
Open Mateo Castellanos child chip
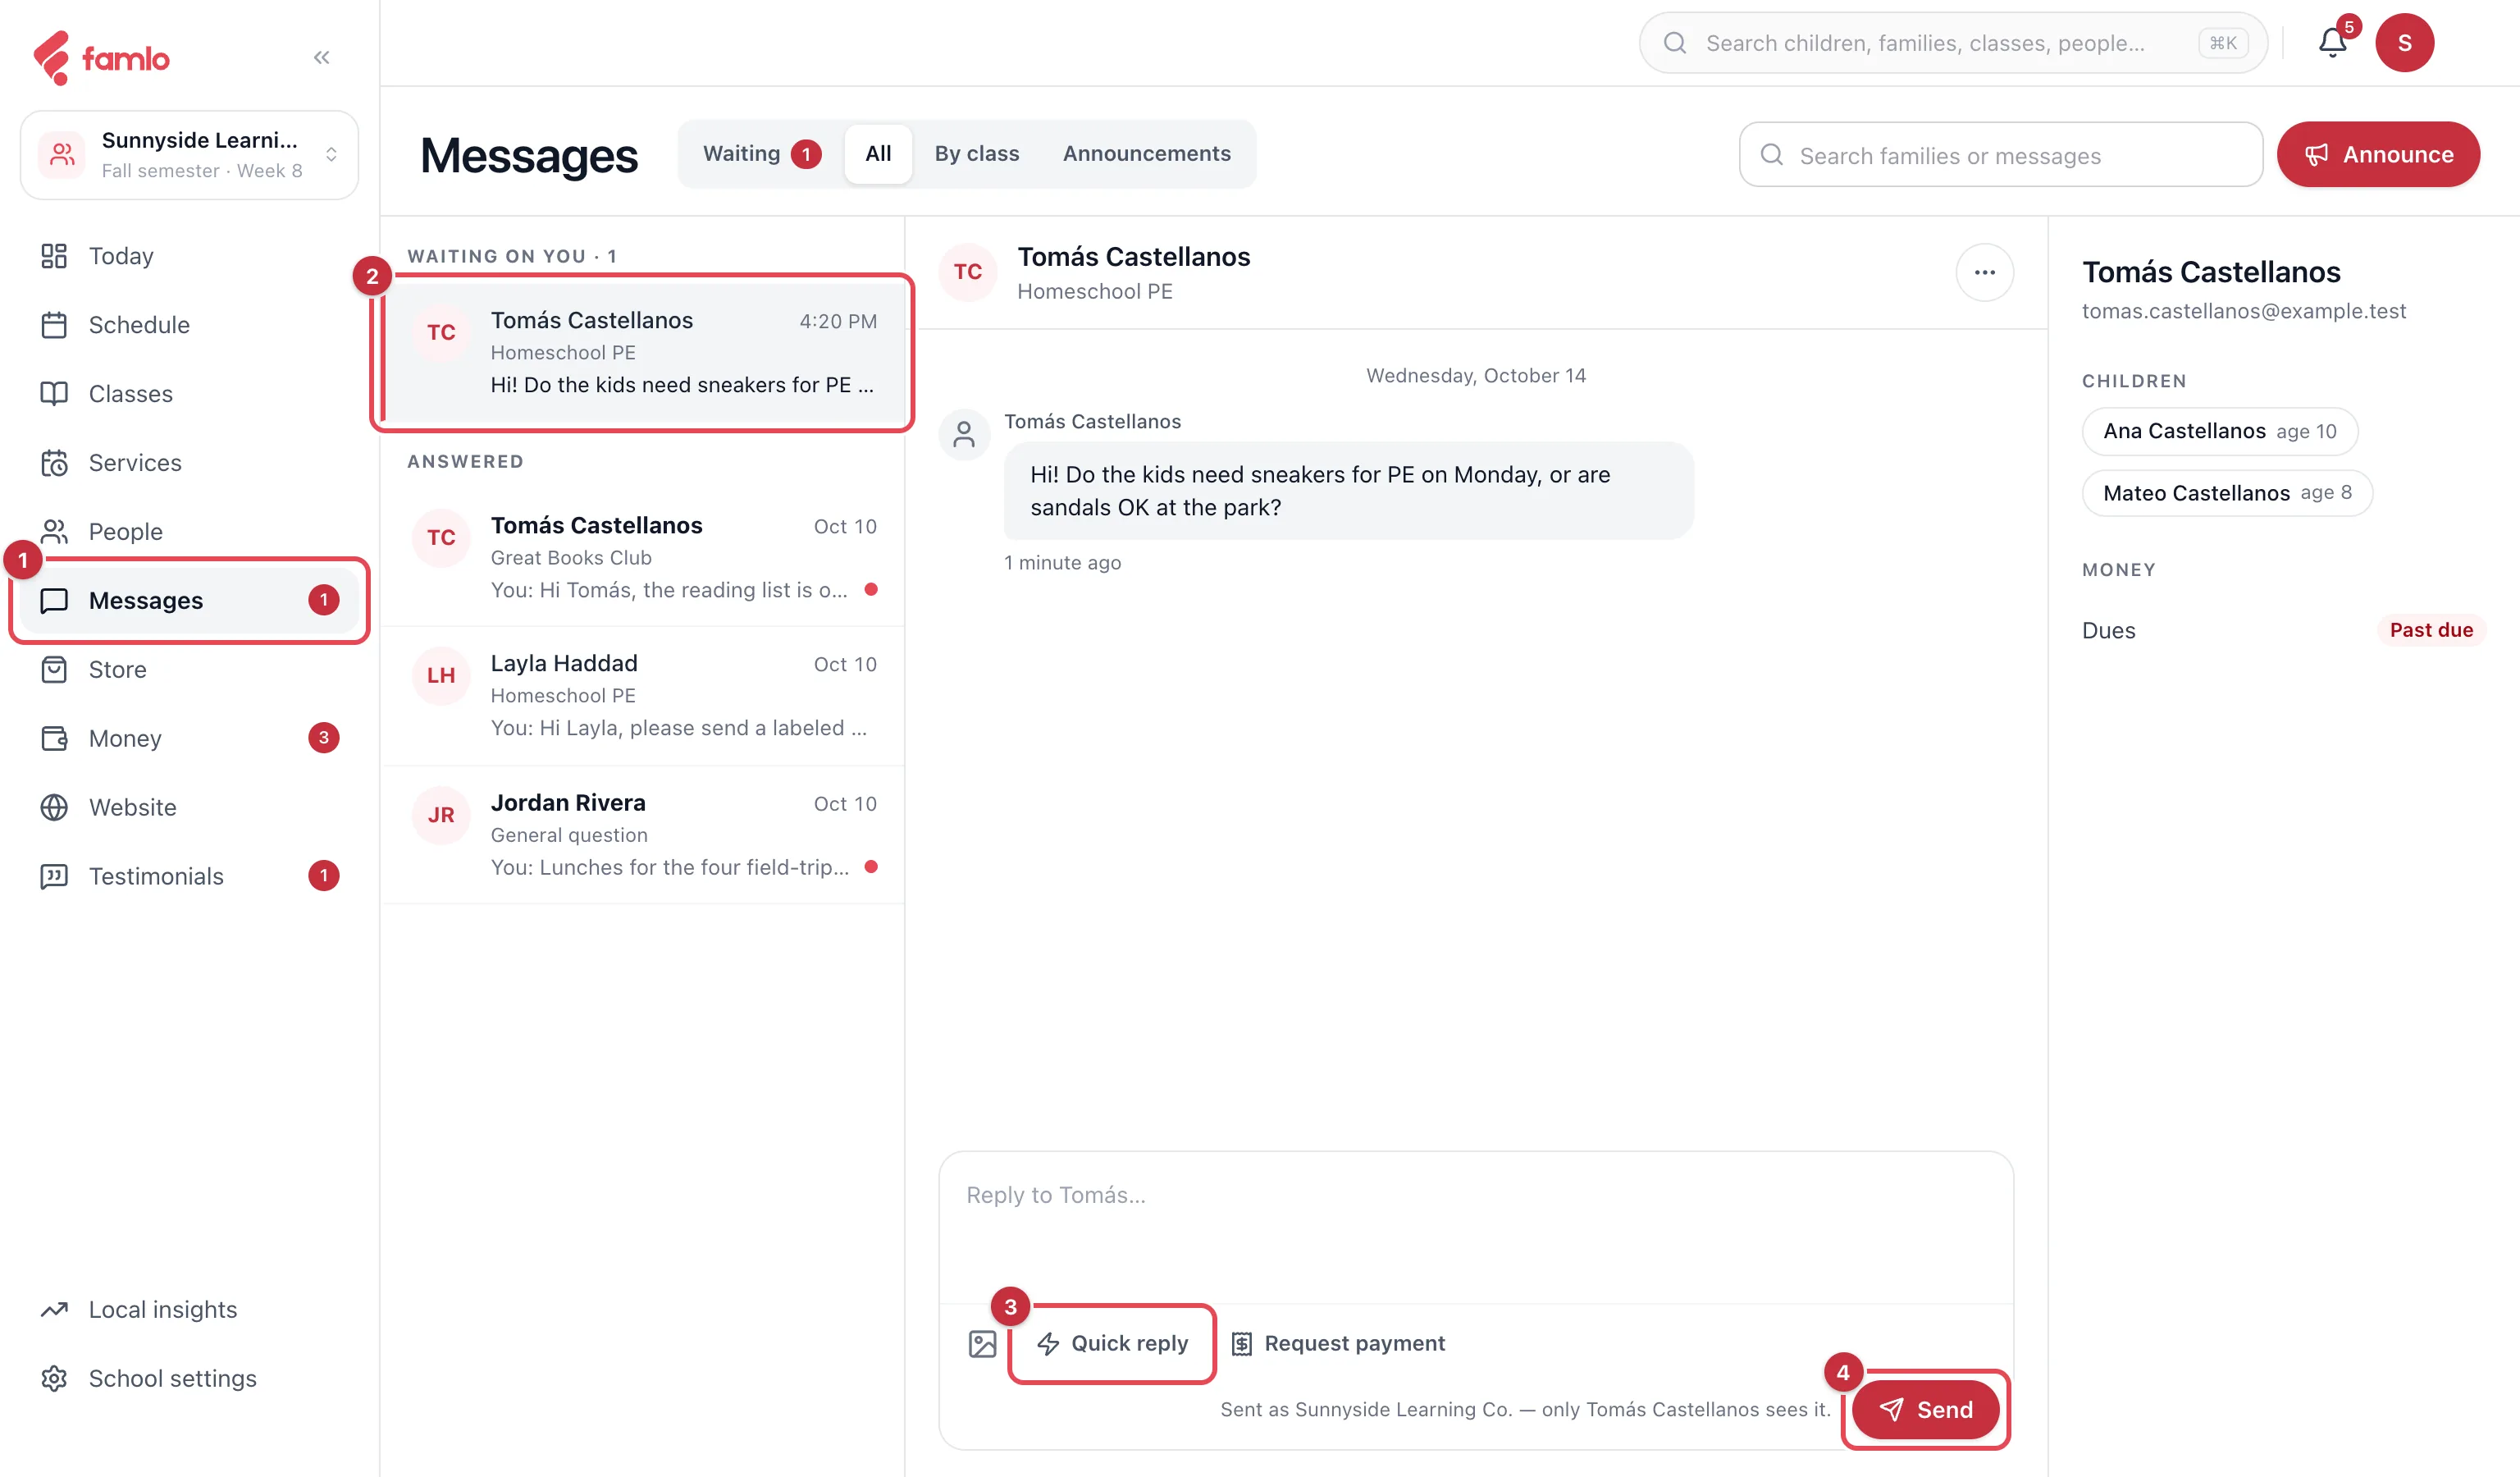(2226, 493)
